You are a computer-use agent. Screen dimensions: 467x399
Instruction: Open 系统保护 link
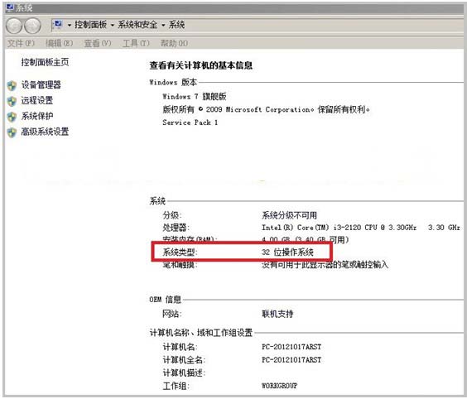pos(37,116)
